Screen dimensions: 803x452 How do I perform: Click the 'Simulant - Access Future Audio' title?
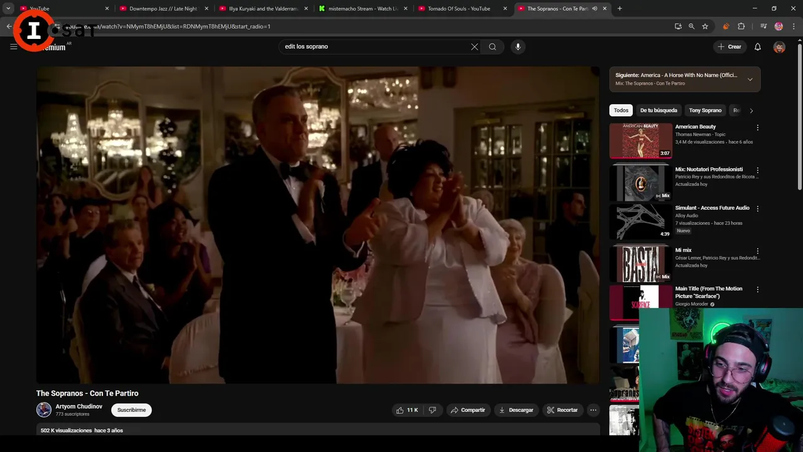point(712,208)
